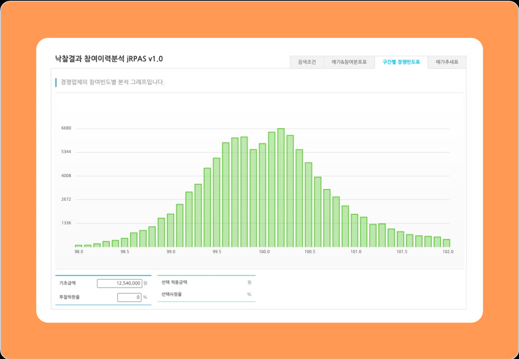Click the rightmost bar above the 102.0 label
This screenshot has width=519, height=359.
click(x=446, y=243)
